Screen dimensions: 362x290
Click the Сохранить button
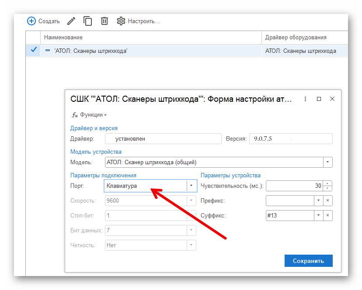pyautogui.click(x=308, y=261)
